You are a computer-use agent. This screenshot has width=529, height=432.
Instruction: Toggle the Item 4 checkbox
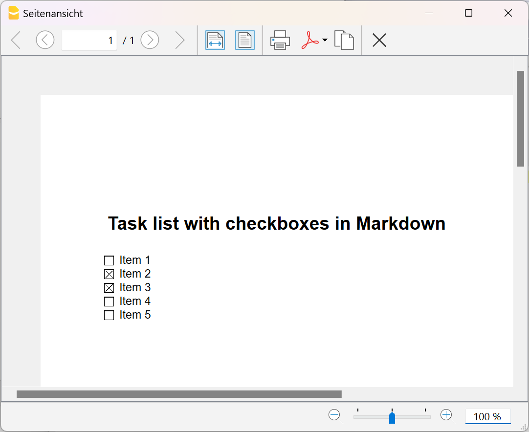pyautogui.click(x=109, y=302)
